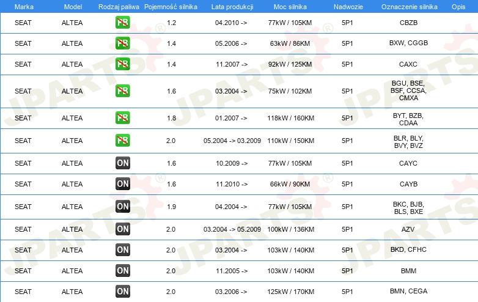Click the 125kW / 170KM power cell
478x302 pixels.
pyautogui.click(x=290, y=292)
